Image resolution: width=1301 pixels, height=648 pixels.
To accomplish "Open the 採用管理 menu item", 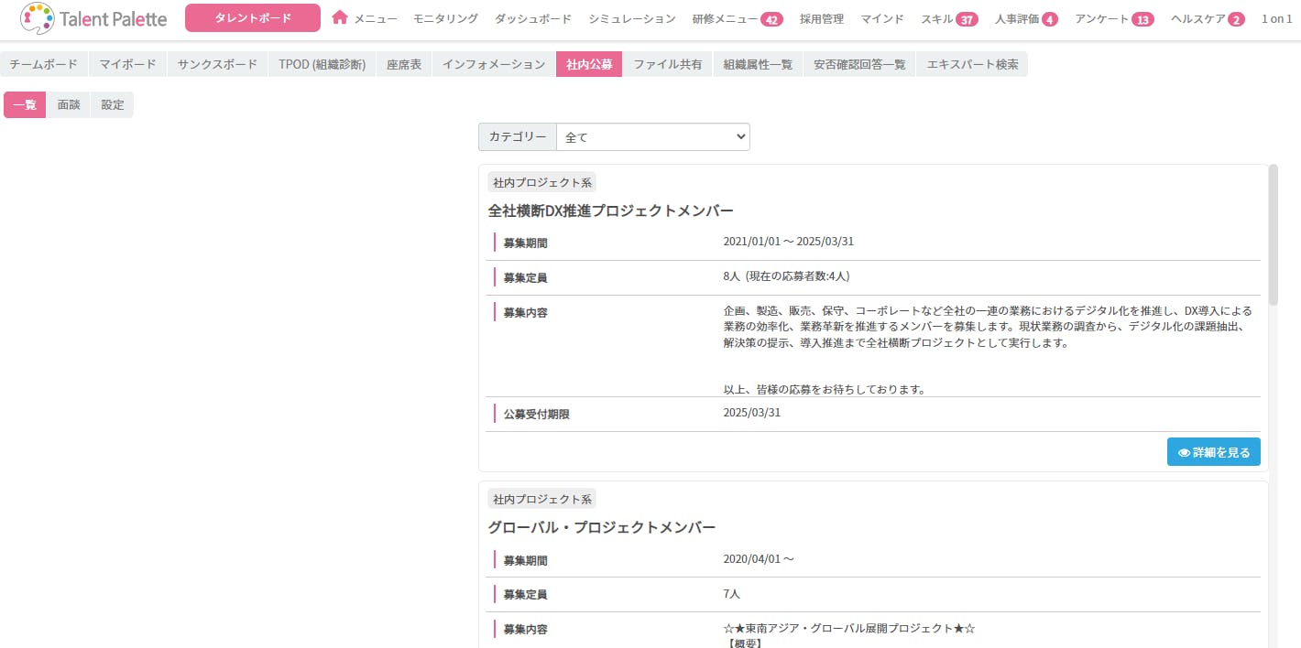I will 821,19.
